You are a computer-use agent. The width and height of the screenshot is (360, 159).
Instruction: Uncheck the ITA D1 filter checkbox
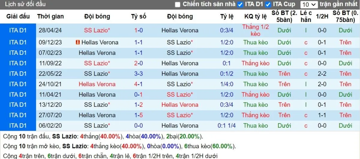[240, 4]
